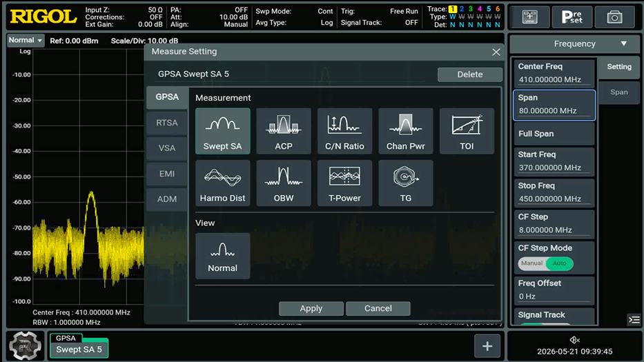The width and height of the screenshot is (644, 362).
Task: Edit the Stop Freq field
Action: [554, 192]
